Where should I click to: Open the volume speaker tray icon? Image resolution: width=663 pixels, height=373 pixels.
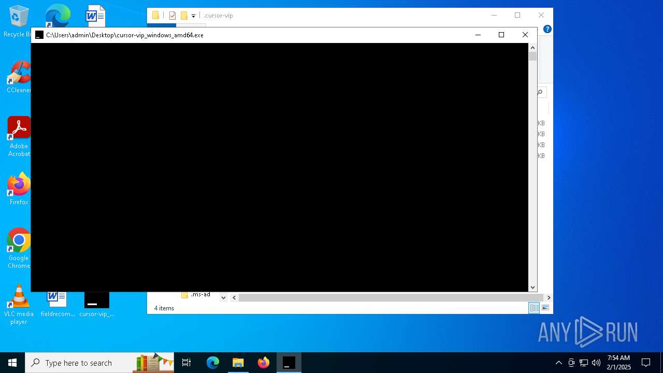click(596, 363)
